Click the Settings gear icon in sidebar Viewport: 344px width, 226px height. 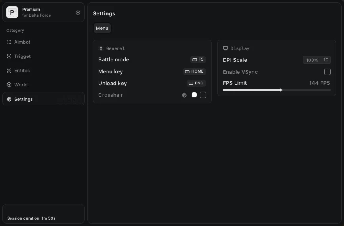9,99
